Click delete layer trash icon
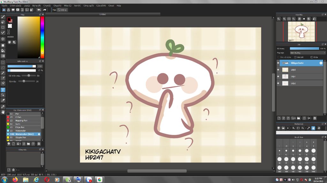Image resolution: width=327 pixels, height=183 pixels. coord(315,118)
